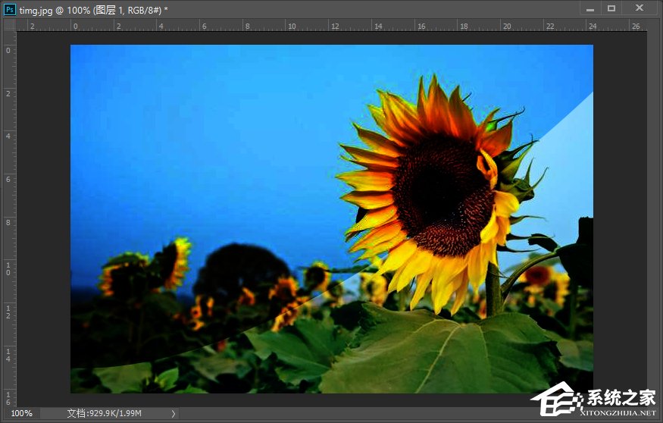Click the 12 mark on horizontal ruler
This screenshot has height=423, width=663.
334,26
